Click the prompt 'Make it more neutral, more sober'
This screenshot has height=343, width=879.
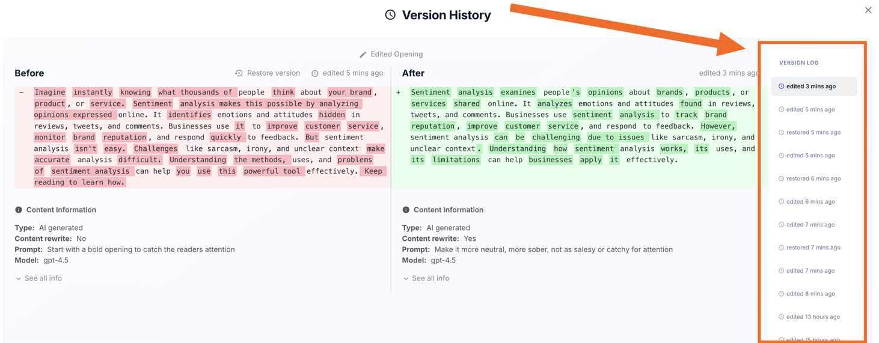pyautogui.click(x=553, y=249)
